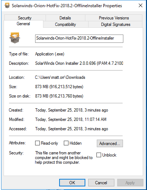
Task: Click the large SolarWinds installer file icon
Action: point(15,38)
